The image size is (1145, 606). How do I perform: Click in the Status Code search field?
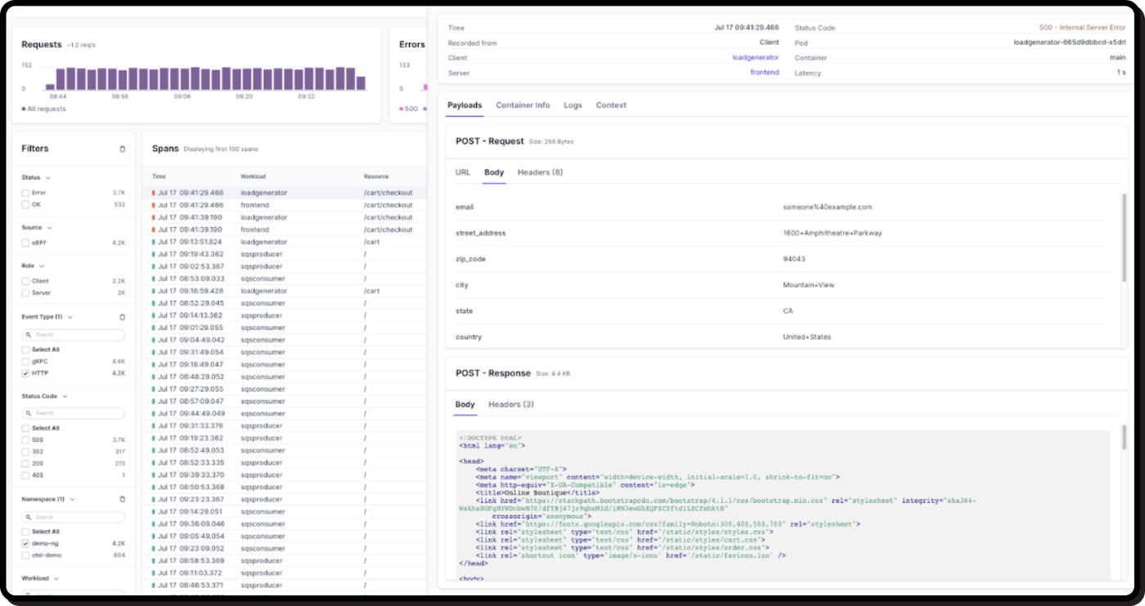[x=74, y=413]
